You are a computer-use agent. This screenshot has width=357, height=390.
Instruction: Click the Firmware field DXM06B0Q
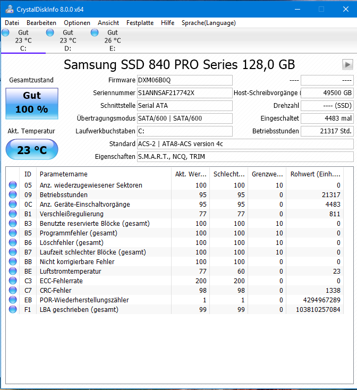coord(185,80)
